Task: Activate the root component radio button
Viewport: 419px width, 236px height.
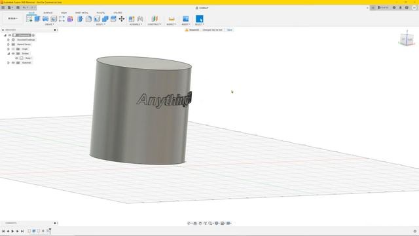Action: tap(33, 35)
